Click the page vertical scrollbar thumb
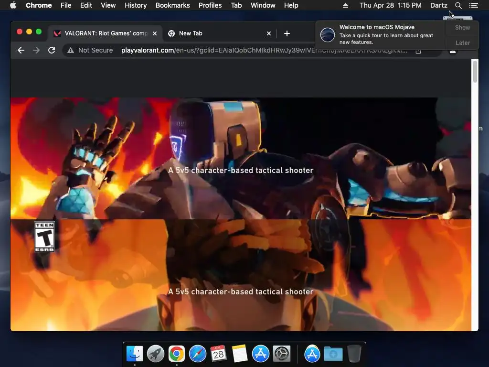 coord(475,72)
